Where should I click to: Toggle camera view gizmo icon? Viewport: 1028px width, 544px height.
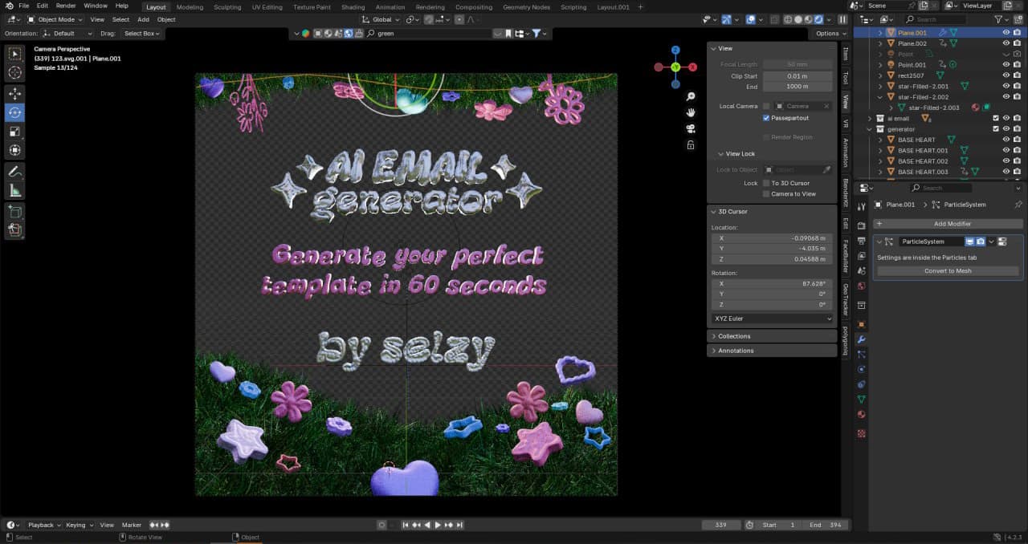691,128
